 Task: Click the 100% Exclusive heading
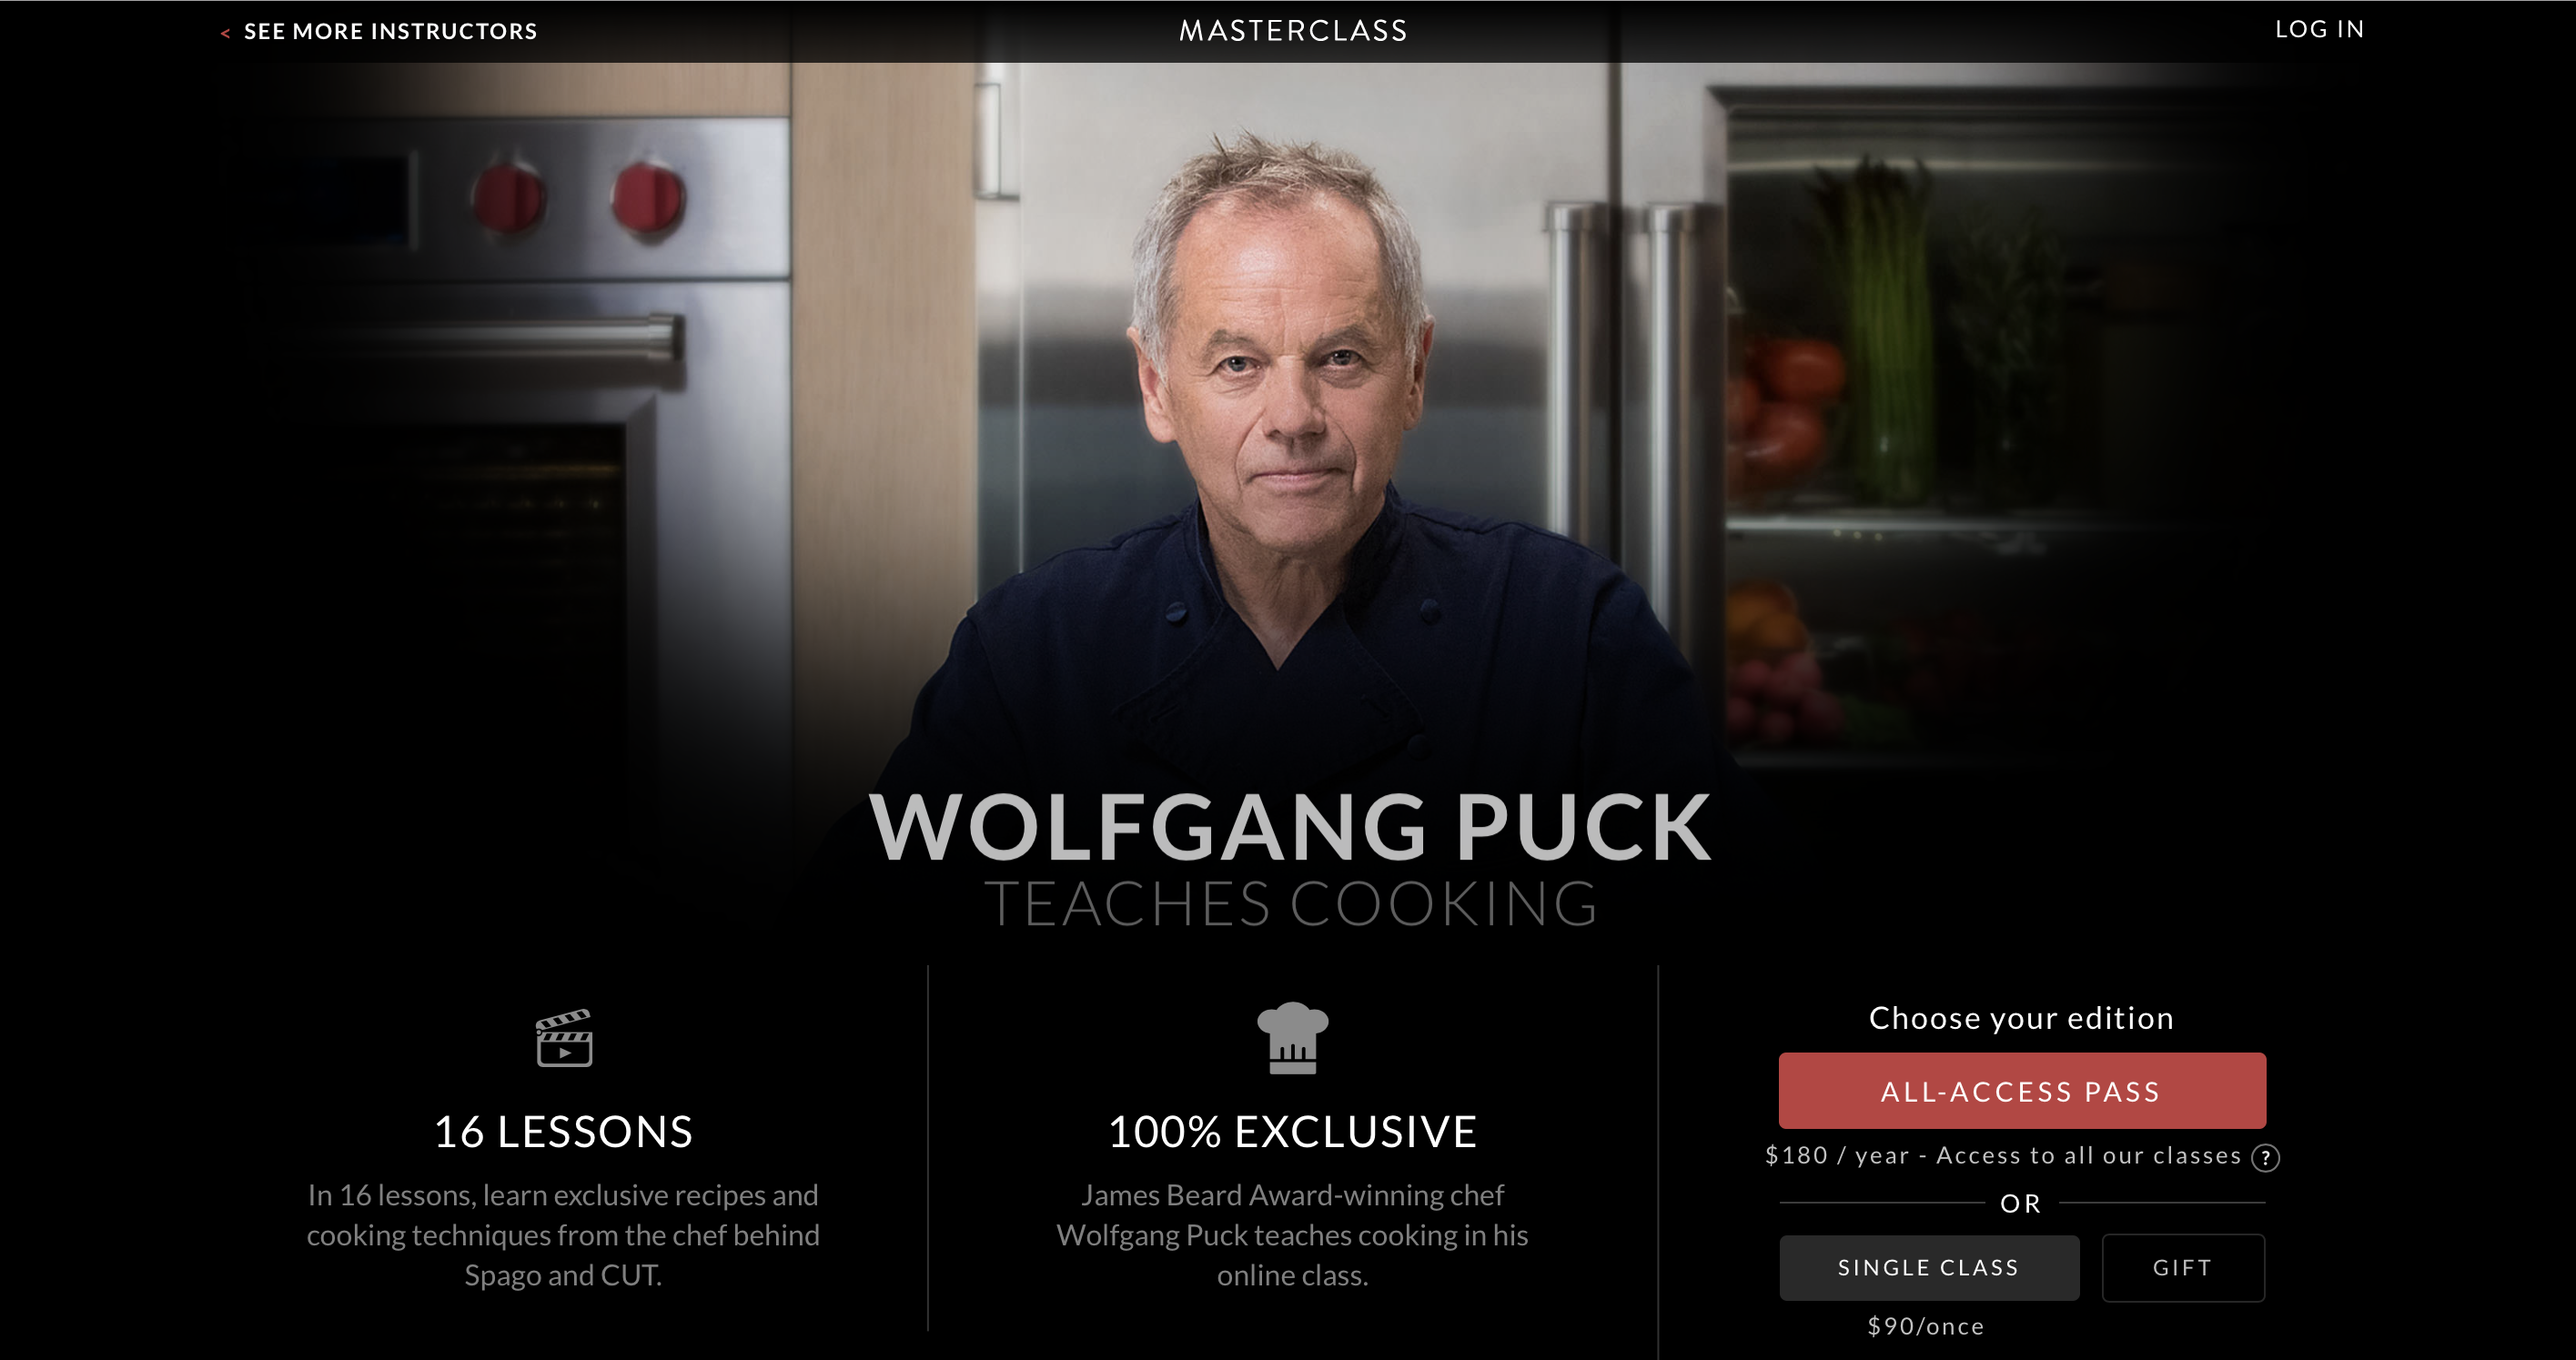coord(1292,1132)
